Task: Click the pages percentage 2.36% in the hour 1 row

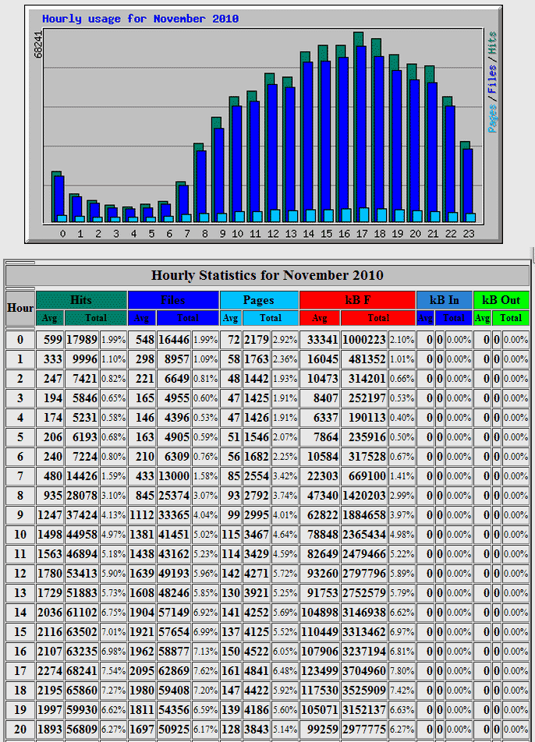Action: [285, 359]
